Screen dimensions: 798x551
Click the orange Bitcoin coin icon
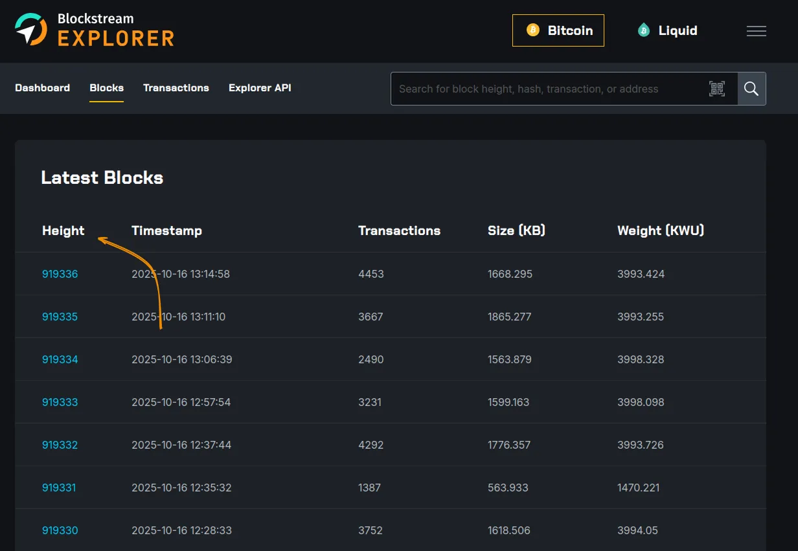tap(532, 30)
